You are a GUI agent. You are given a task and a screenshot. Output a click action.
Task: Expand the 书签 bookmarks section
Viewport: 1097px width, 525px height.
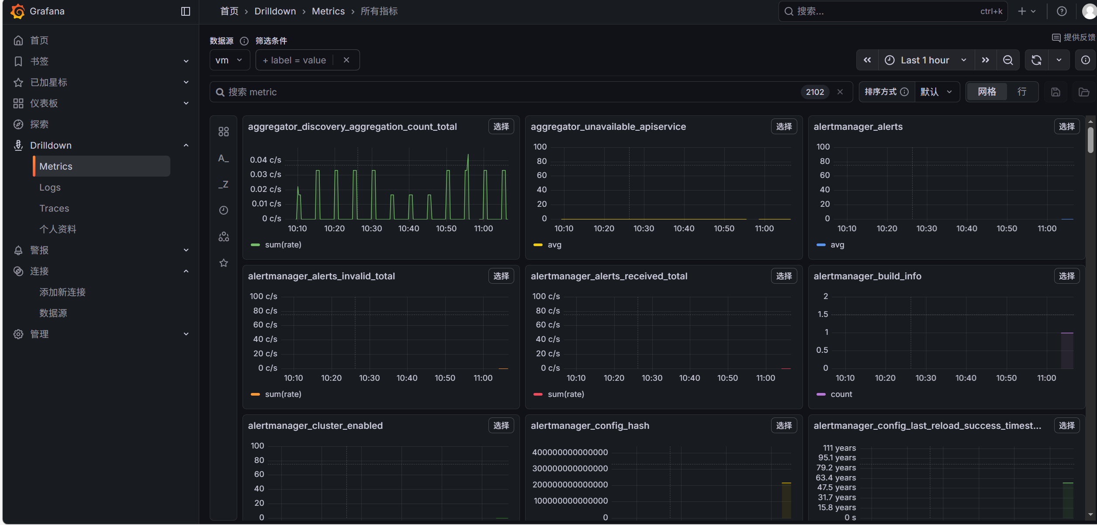point(186,62)
